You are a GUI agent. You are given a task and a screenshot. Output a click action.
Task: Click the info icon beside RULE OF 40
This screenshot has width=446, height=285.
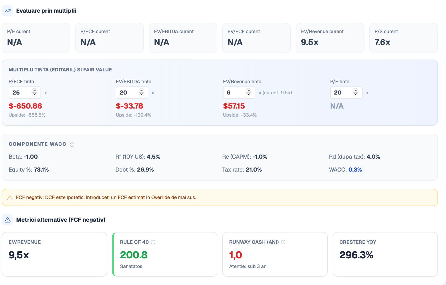(153, 242)
